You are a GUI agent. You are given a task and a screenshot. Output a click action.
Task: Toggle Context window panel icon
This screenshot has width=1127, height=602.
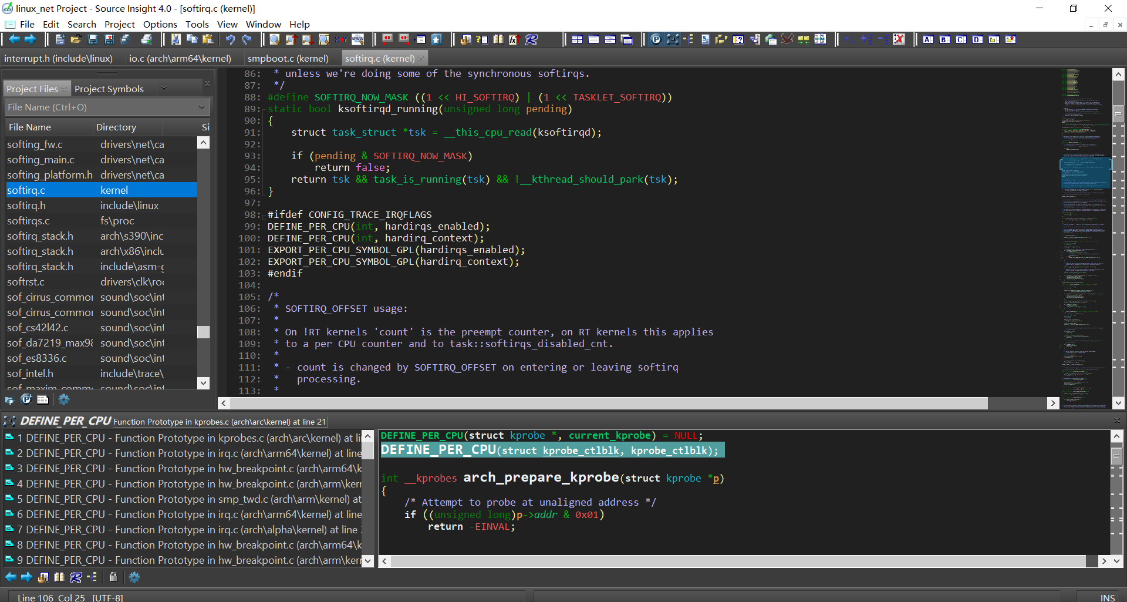672,39
